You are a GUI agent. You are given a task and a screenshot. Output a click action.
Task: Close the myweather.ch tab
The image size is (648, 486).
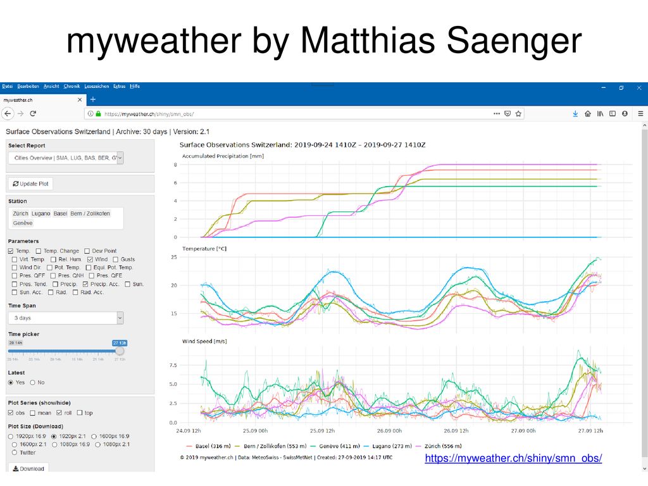coord(80,99)
